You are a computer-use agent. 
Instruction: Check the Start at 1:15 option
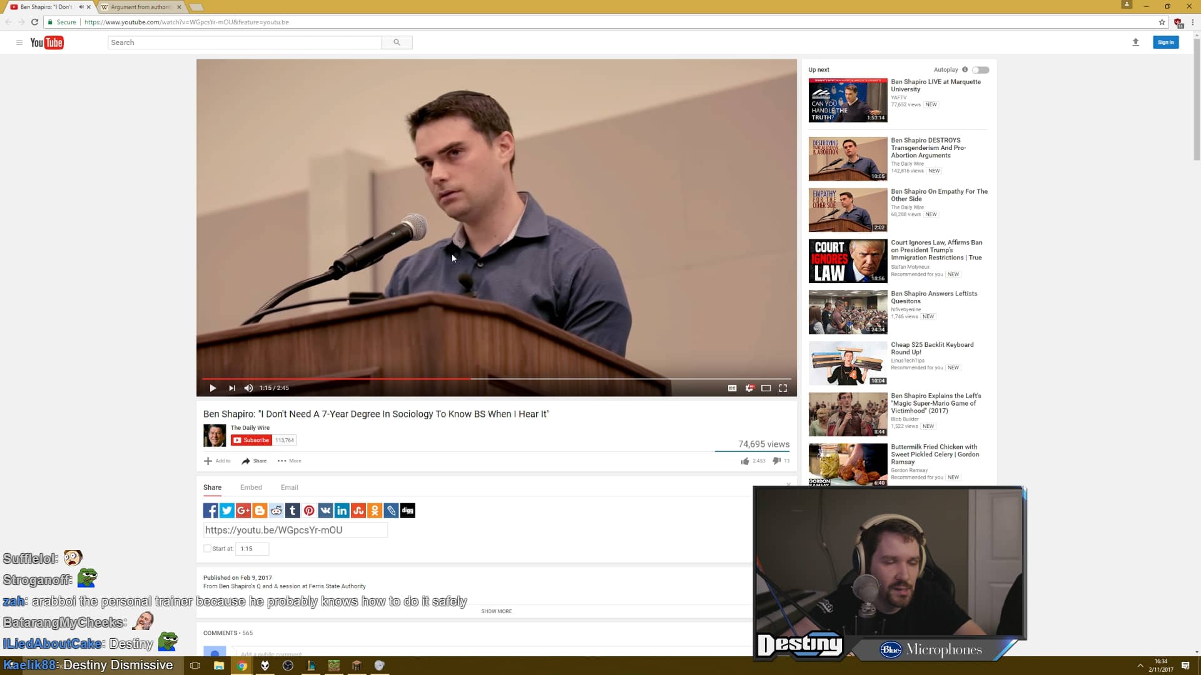pyautogui.click(x=206, y=548)
